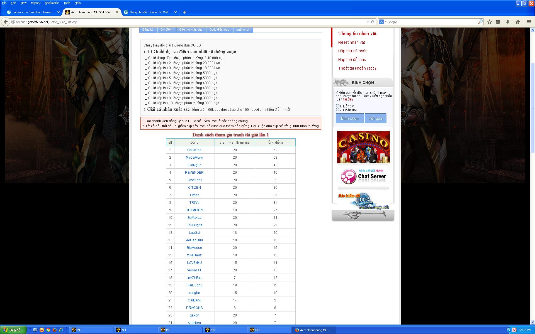Screen dimensions: 535x334
Task: Follow the 'tại đây' discussion link
Action: 348,99
